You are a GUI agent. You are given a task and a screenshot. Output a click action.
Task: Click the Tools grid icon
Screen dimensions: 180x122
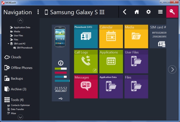(7, 100)
